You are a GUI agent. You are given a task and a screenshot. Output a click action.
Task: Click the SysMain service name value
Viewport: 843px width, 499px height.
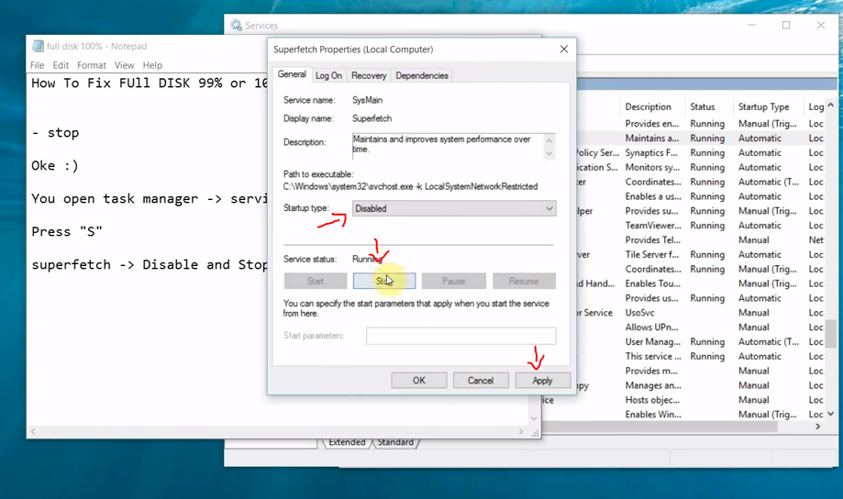(367, 100)
